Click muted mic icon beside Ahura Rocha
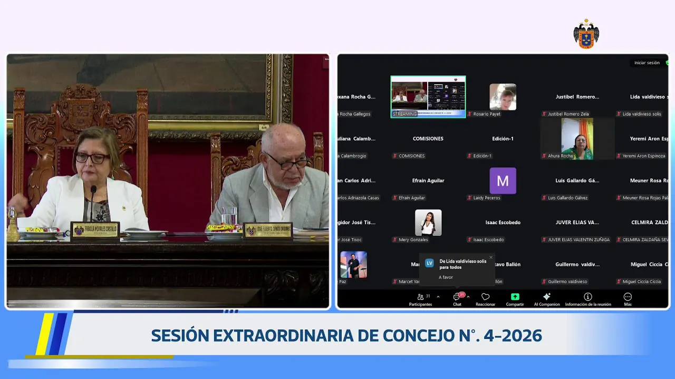Viewport: 675px width, 379px height. [x=544, y=156]
